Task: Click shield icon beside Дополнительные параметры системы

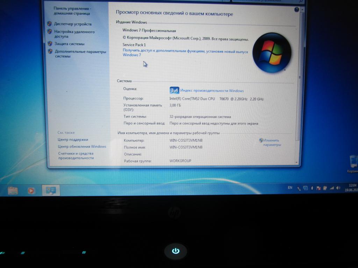Action: click(50, 51)
